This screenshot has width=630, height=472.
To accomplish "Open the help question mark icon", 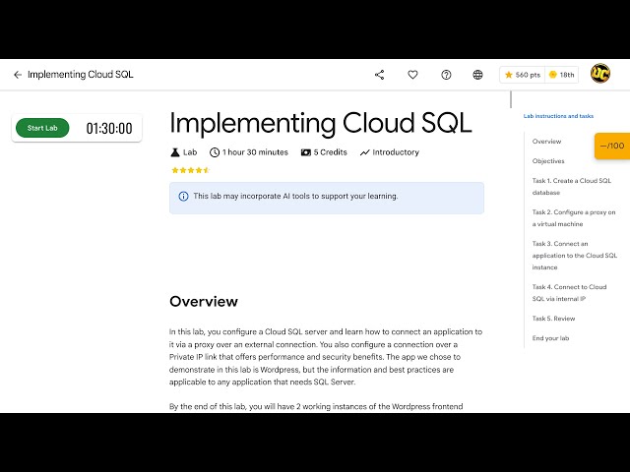I will [446, 75].
